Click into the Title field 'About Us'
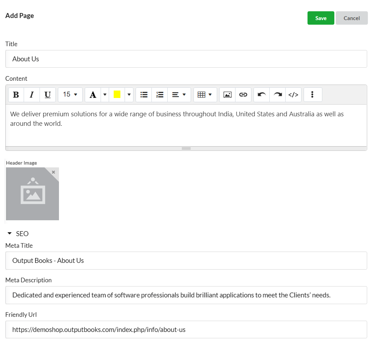Image resolution: width=376 pixels, height=345 pixels. [x=186, y=59]
